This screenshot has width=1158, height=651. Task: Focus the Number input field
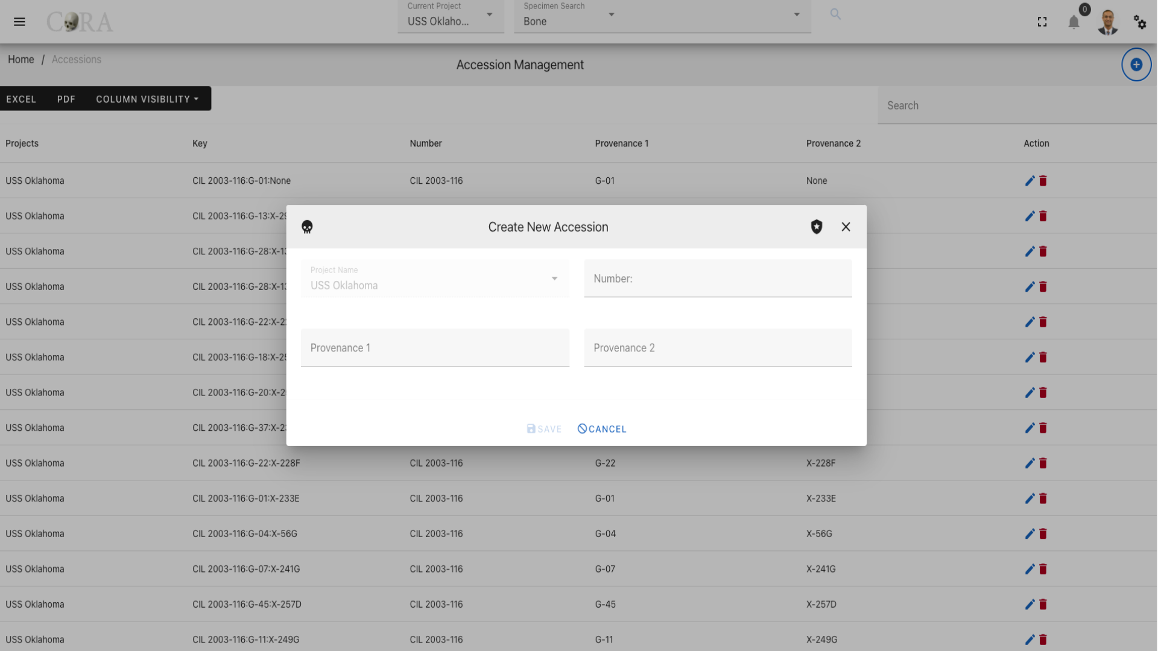pos(718,278)
